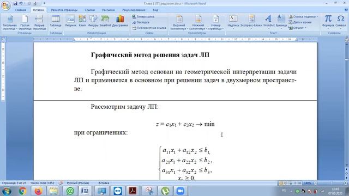The image size is (349, 196).
Task: Click Число слов word count in status bar
Action: (43, 183)
